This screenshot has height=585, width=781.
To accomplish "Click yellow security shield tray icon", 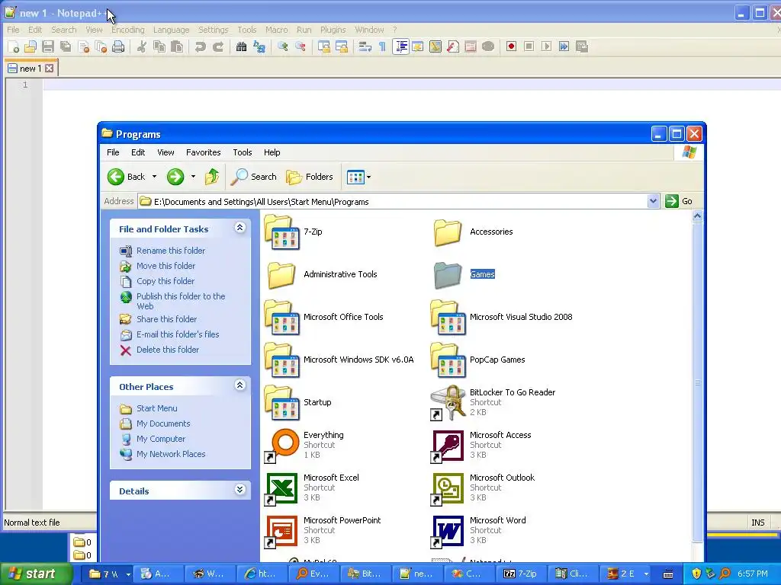I will tap(696, 574).
